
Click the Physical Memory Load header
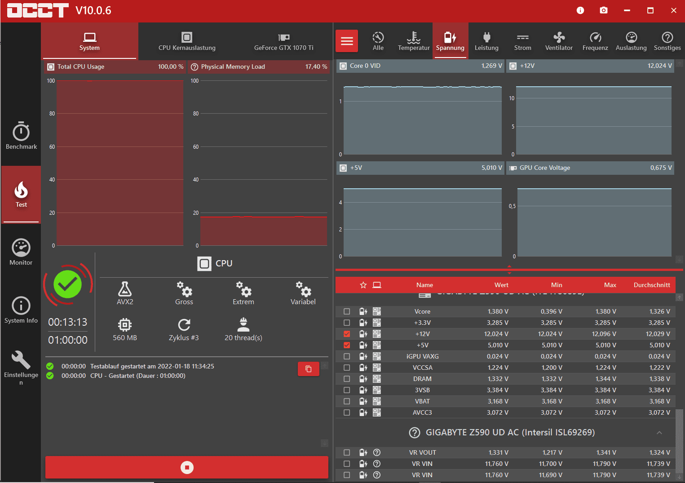click(x=259, y=66)
